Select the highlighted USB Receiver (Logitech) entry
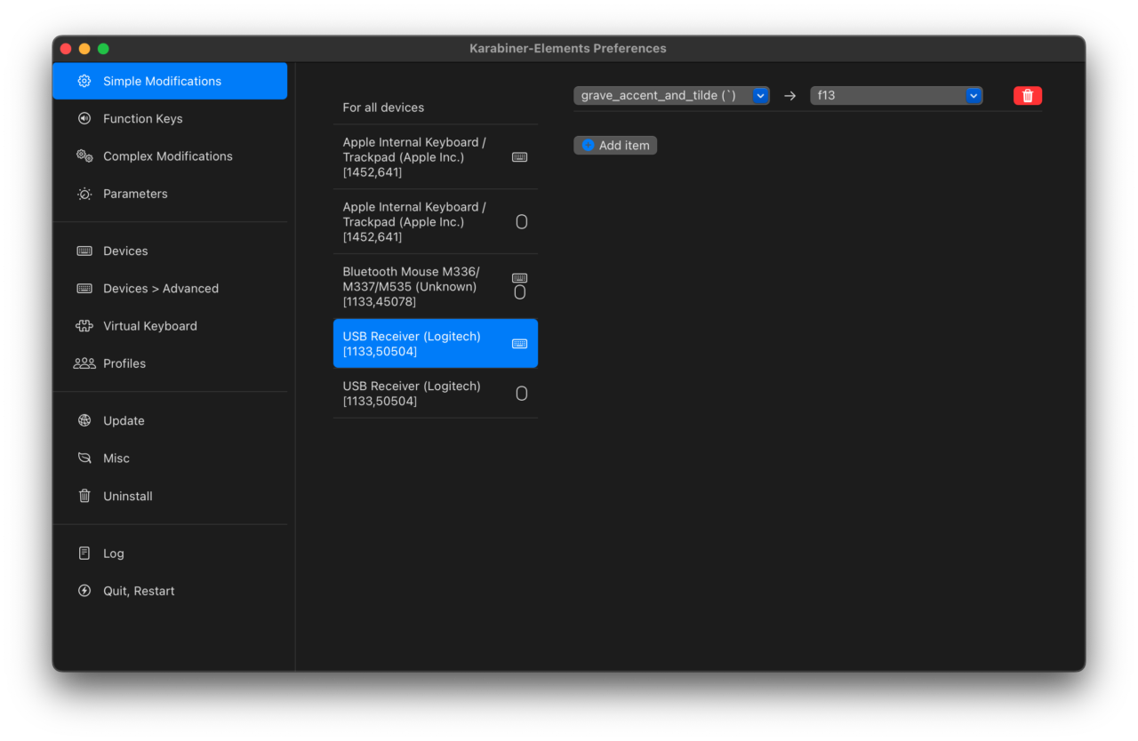Screen dimensions: 1138x741 coord(436,344)
